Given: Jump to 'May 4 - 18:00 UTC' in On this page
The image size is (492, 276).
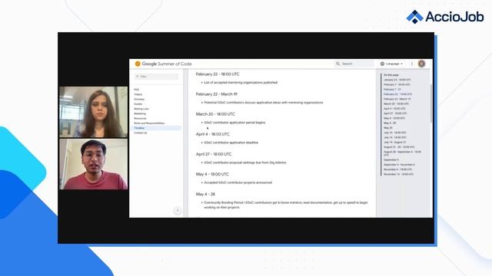Looking at the screenshot, I should [394, 118].
